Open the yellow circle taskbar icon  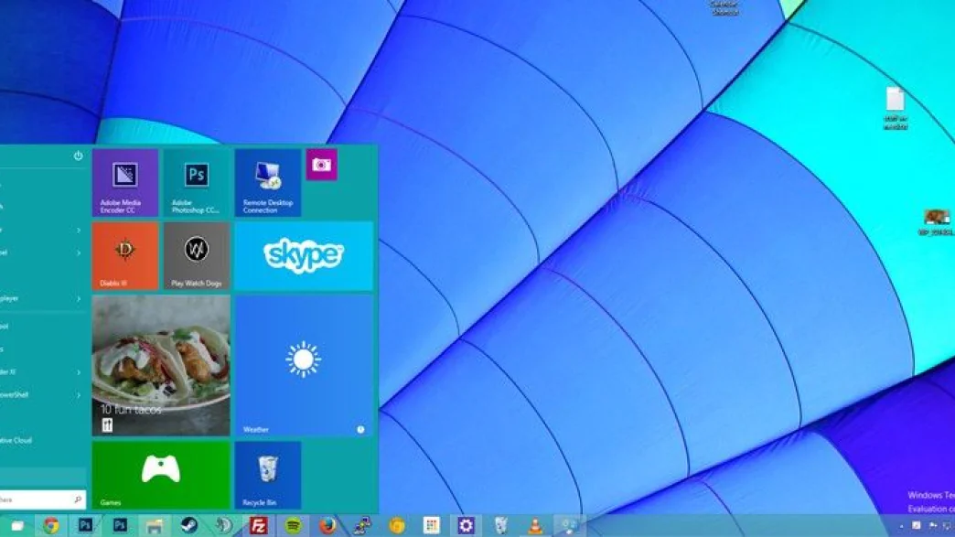click(396, 525)
